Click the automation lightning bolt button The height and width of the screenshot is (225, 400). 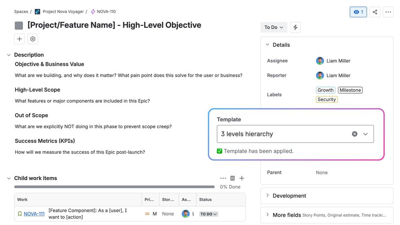coord(295,27)
